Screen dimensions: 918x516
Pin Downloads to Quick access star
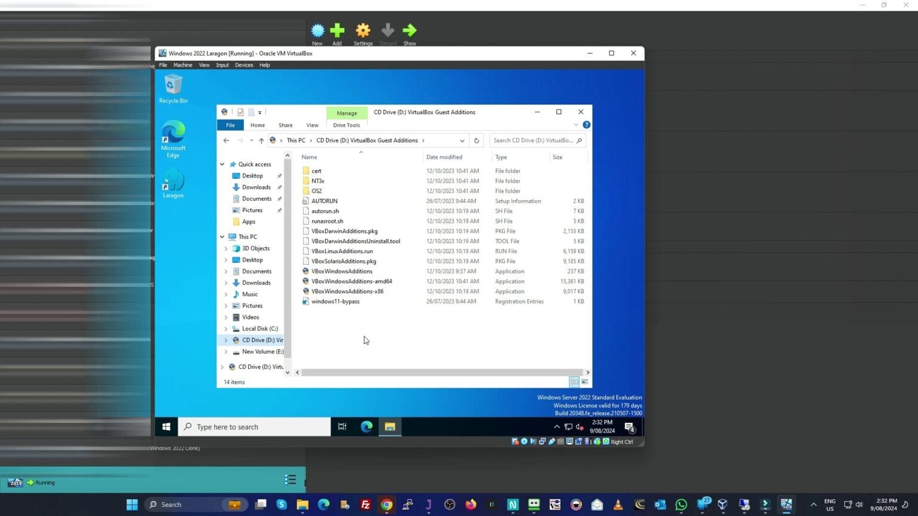tap(279, 187)
